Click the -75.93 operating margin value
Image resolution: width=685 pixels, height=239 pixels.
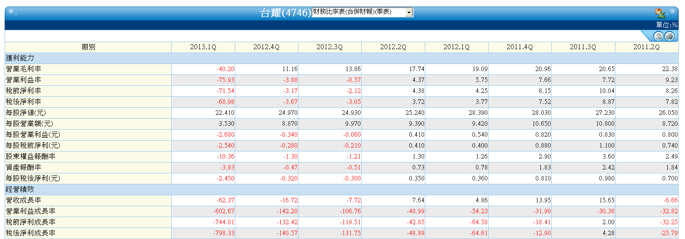226,80
